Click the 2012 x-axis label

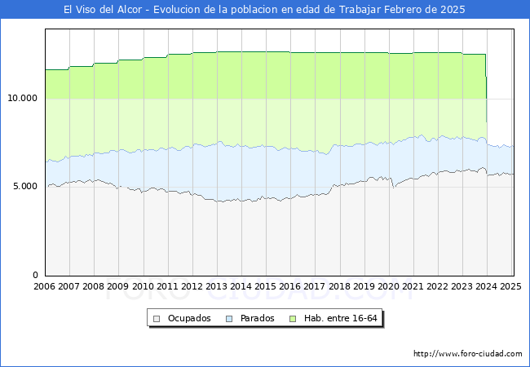(192, 286)
